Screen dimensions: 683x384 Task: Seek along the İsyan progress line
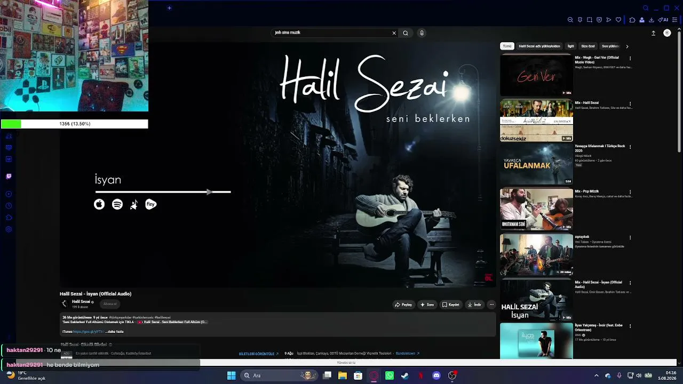(x=163, y=192)
